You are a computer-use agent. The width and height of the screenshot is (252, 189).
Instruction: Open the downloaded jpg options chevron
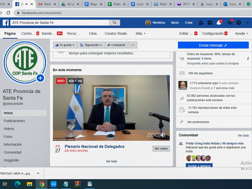coord(38,173)
